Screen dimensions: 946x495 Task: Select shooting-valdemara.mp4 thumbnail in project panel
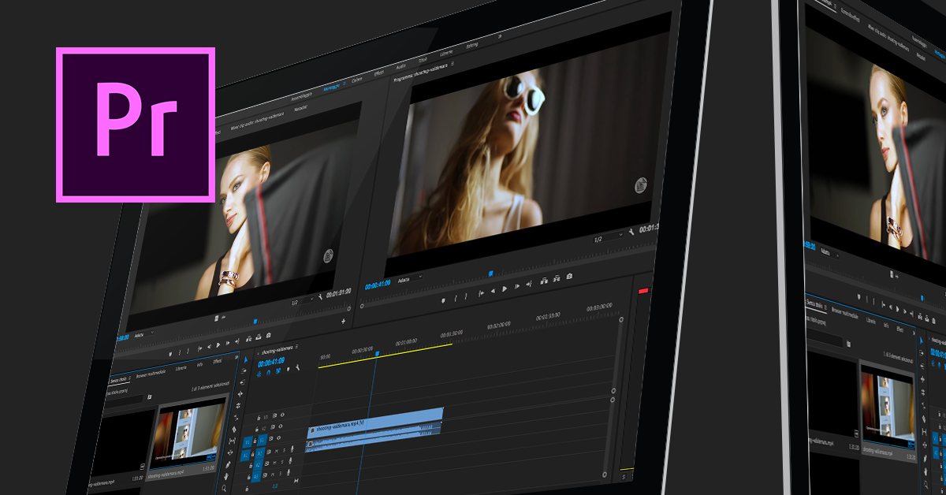[x=190, y=434]
